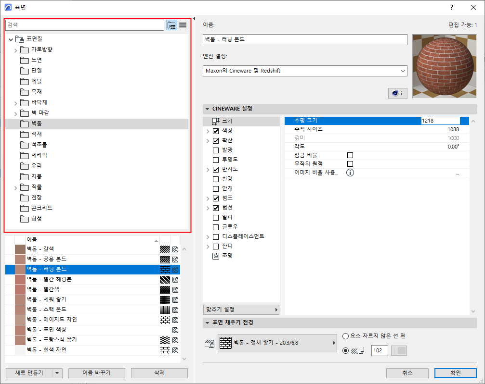Expand the 직물 folder

(x=15, y=188)
